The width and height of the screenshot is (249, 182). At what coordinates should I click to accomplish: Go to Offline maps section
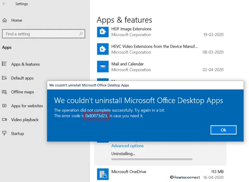pyautogui.click(x=22, y=92)
